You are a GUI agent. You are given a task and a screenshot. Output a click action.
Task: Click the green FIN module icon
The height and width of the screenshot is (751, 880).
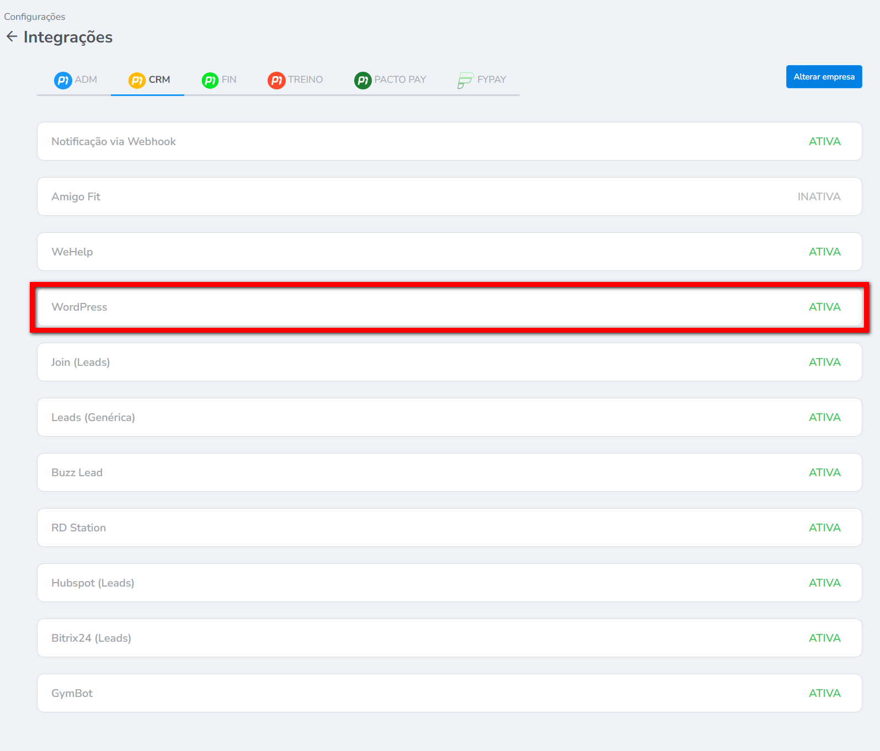(210, 80)
